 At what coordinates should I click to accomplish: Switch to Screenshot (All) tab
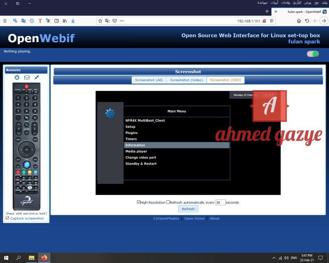[x=149, y=80]
